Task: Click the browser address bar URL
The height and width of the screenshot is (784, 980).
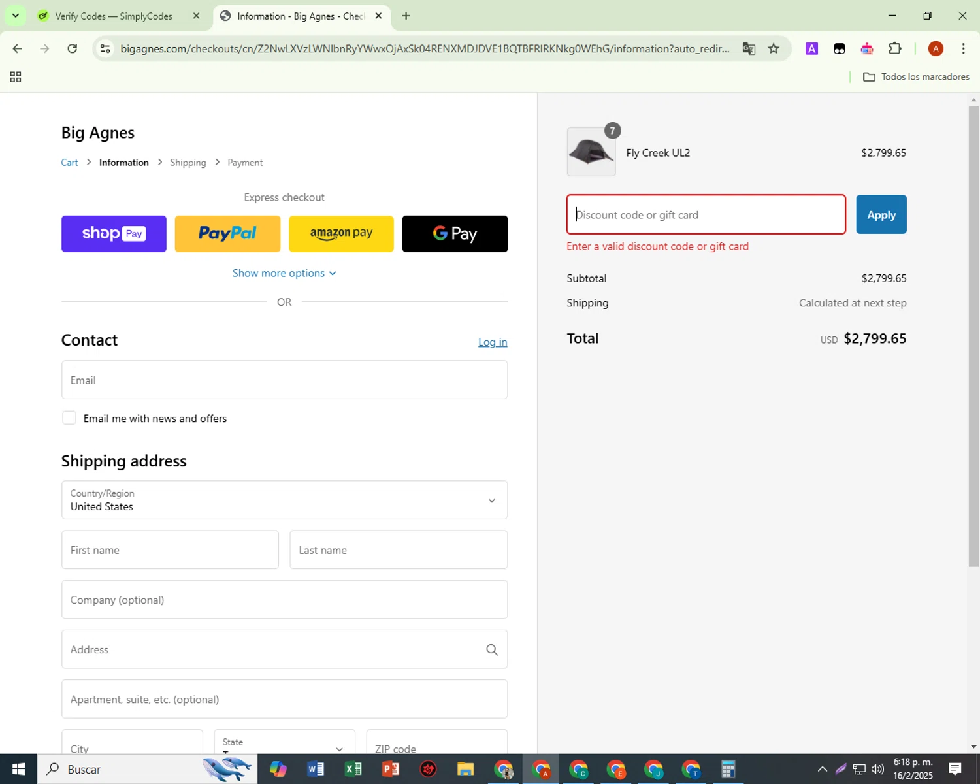Action: click(425, 49)
